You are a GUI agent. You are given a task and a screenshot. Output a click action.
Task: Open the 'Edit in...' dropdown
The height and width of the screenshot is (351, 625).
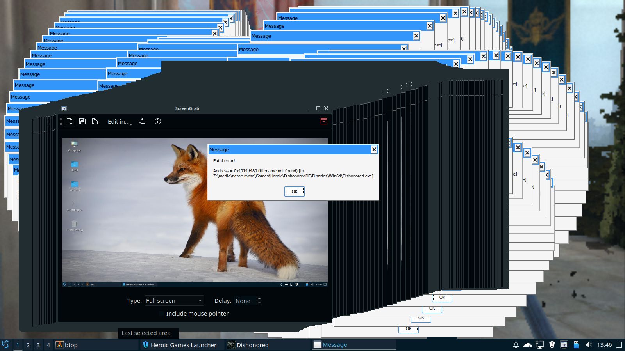click(x=120, y=122)
